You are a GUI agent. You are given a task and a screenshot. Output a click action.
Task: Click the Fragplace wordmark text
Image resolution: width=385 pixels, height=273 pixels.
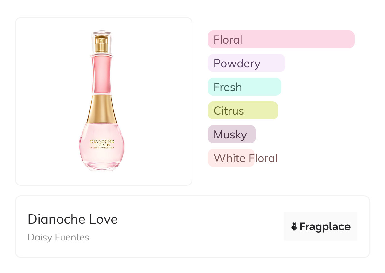tap(325, 227)
